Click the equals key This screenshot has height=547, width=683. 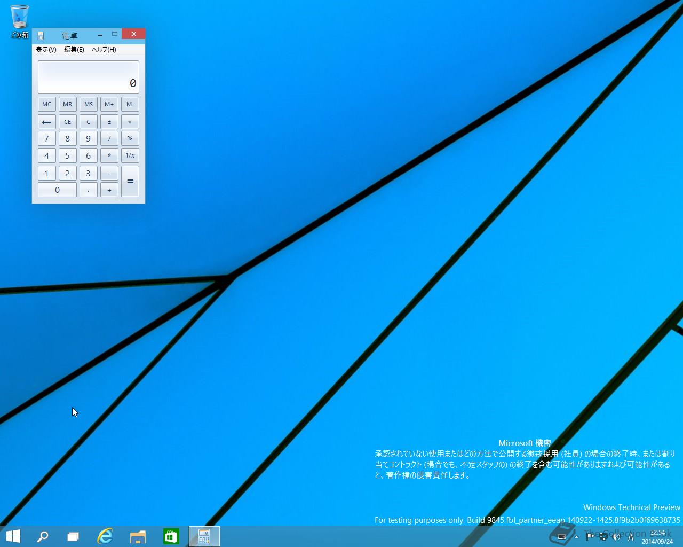130,182
